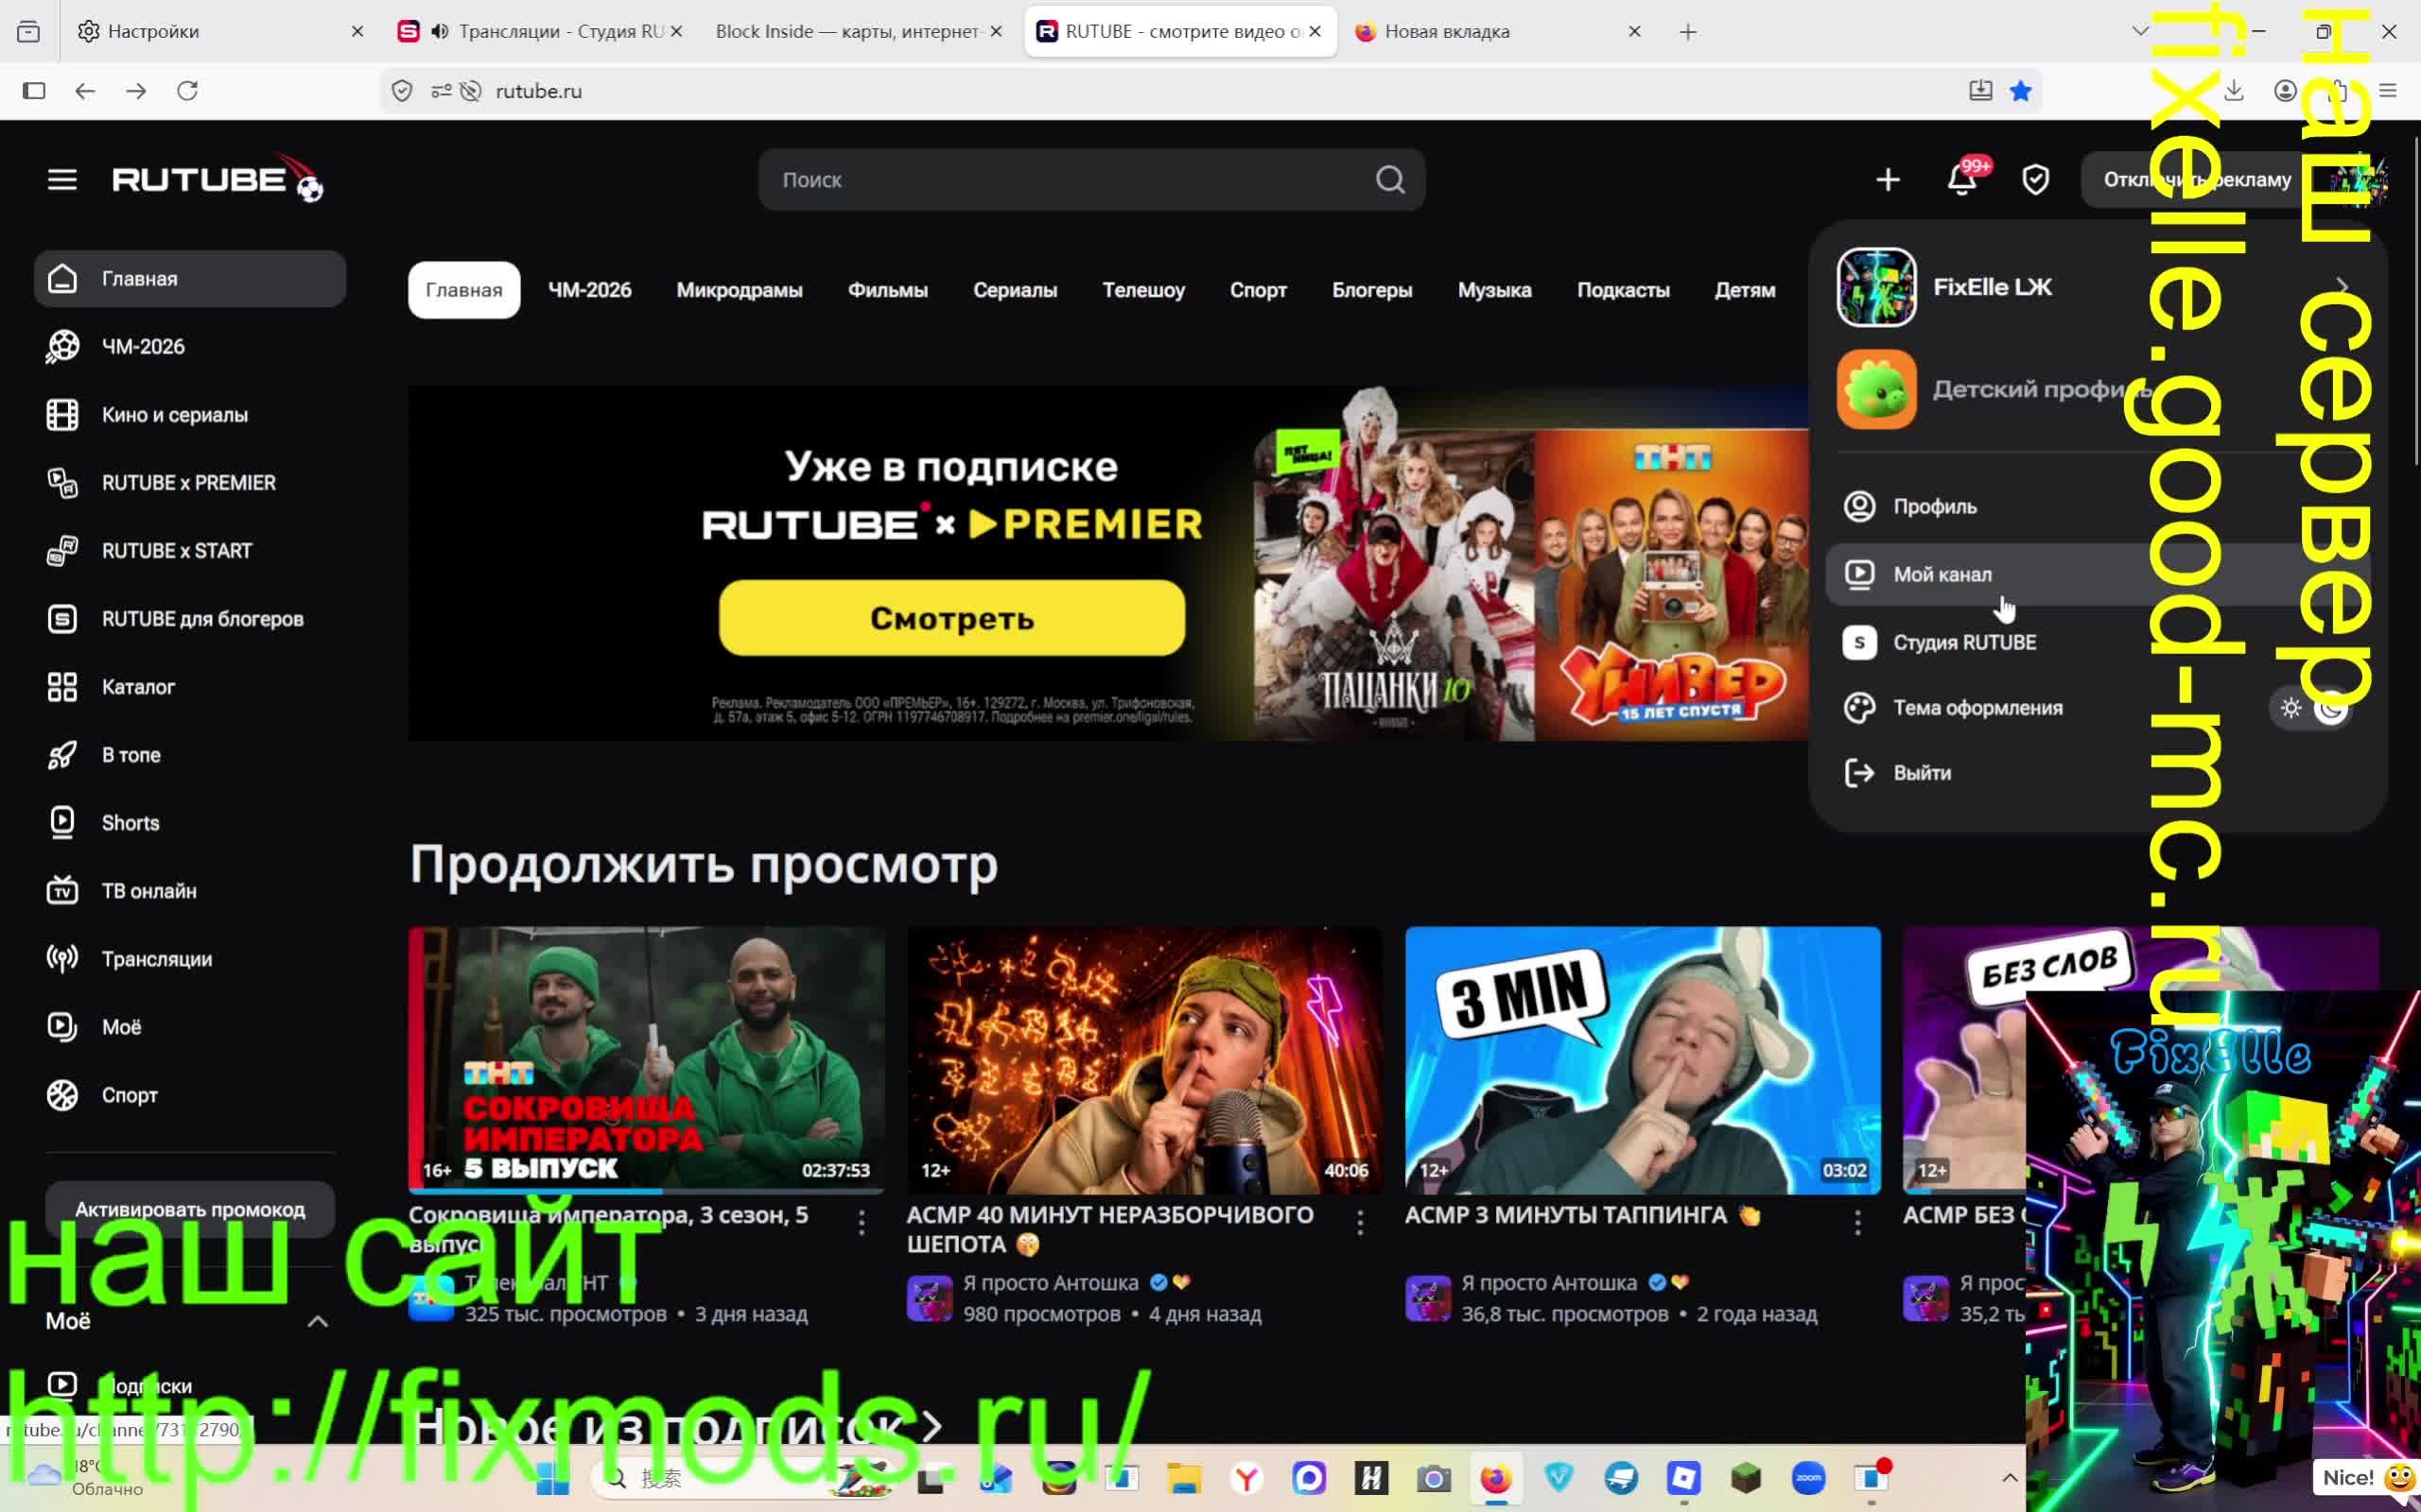Open the RUTUBE hamburger menu
The width and height of the screenshot is (2421, 1512).
62,180
